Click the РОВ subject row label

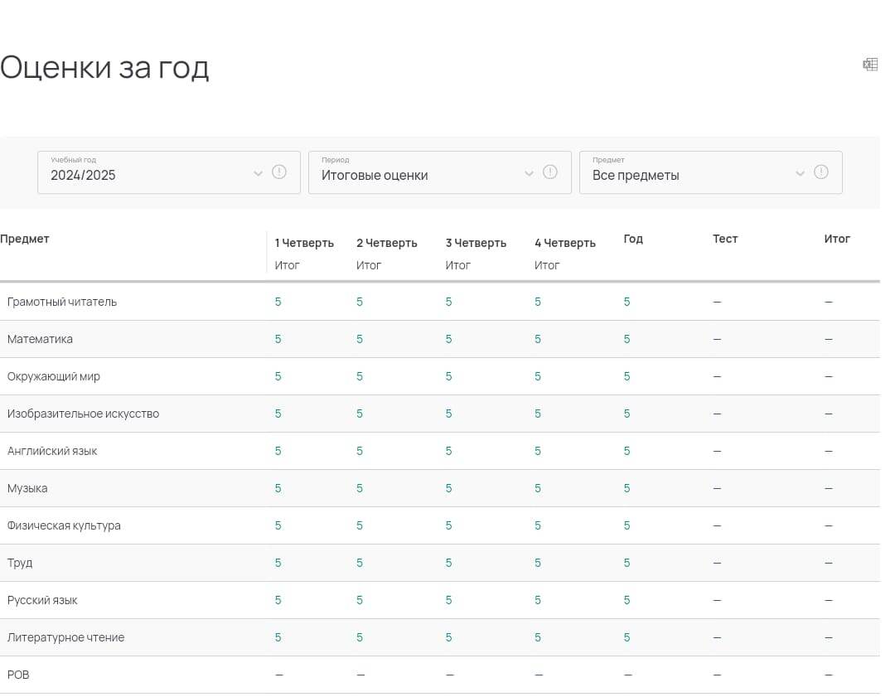pos(18,675)
